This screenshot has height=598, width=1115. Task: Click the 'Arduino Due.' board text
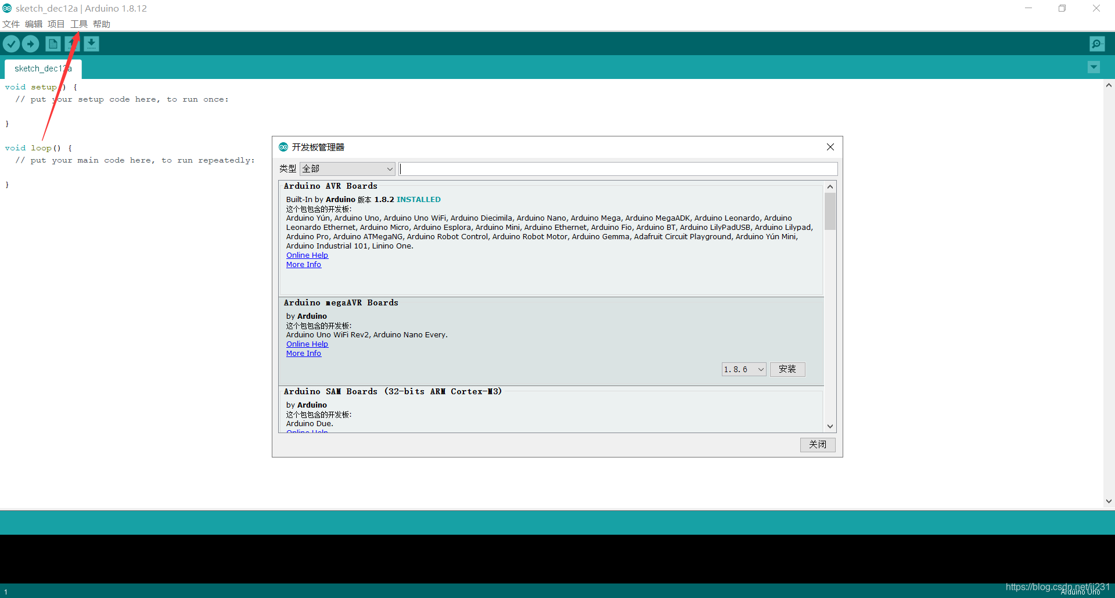coord(310,423)
